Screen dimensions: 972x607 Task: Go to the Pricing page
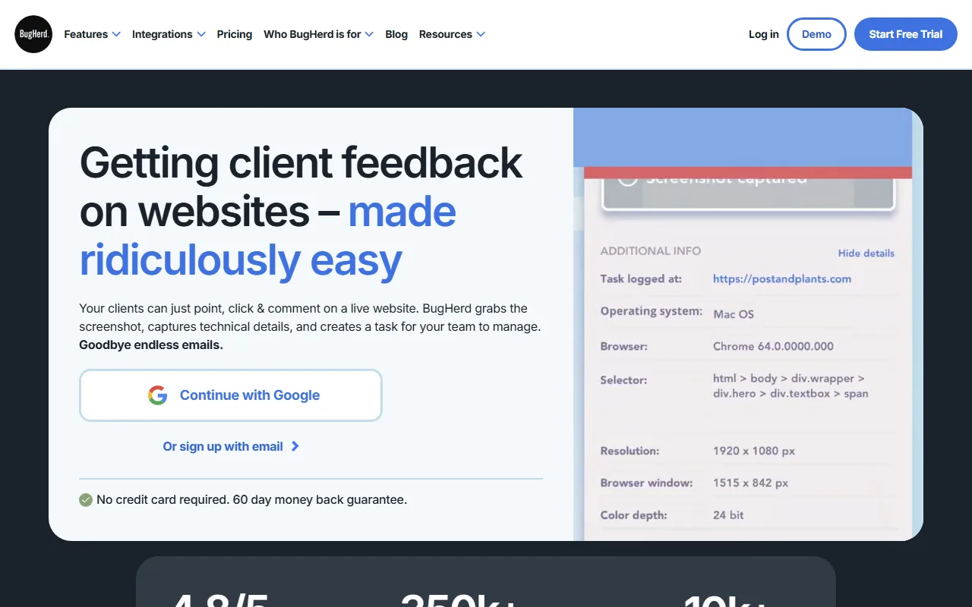tap(235, 34)
